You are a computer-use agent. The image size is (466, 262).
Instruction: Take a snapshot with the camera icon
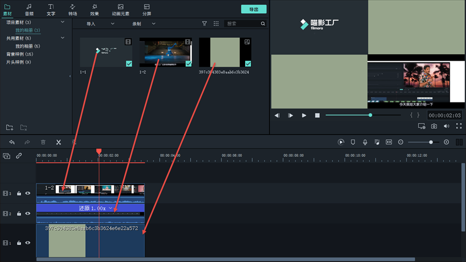434,126
